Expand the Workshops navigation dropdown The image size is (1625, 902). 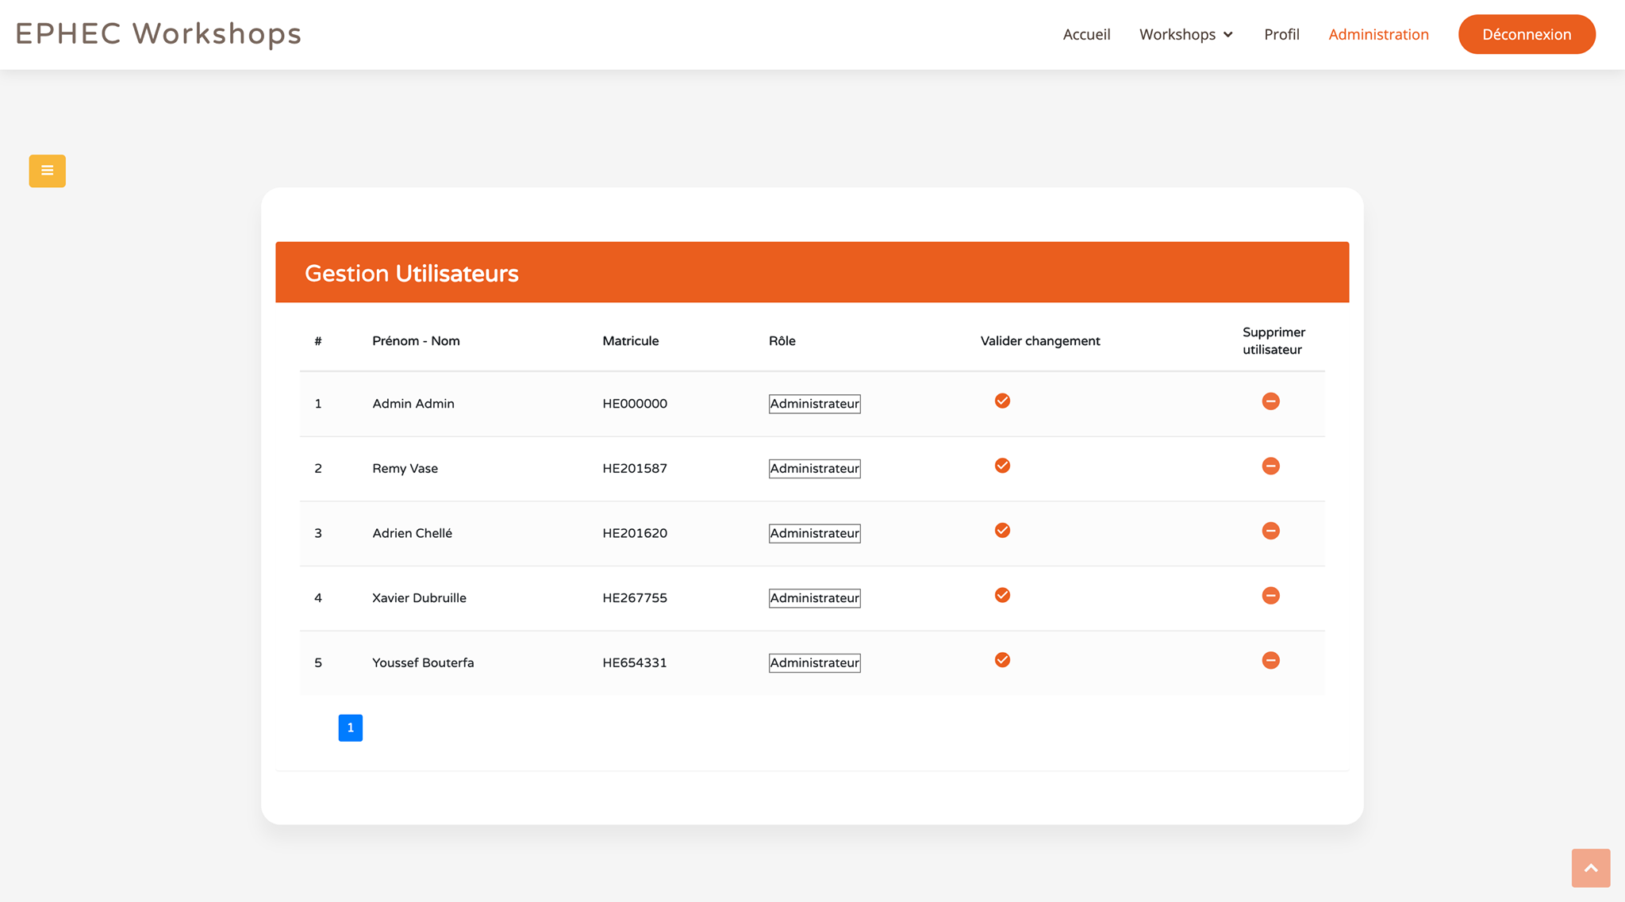coord(1185,34)
